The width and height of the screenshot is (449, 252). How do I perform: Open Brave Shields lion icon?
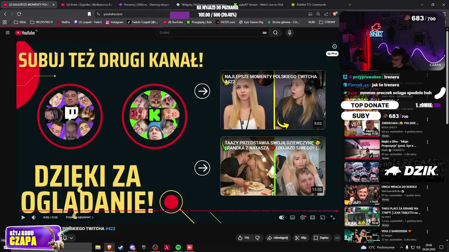pyautogui.click(x=335, y=14)
